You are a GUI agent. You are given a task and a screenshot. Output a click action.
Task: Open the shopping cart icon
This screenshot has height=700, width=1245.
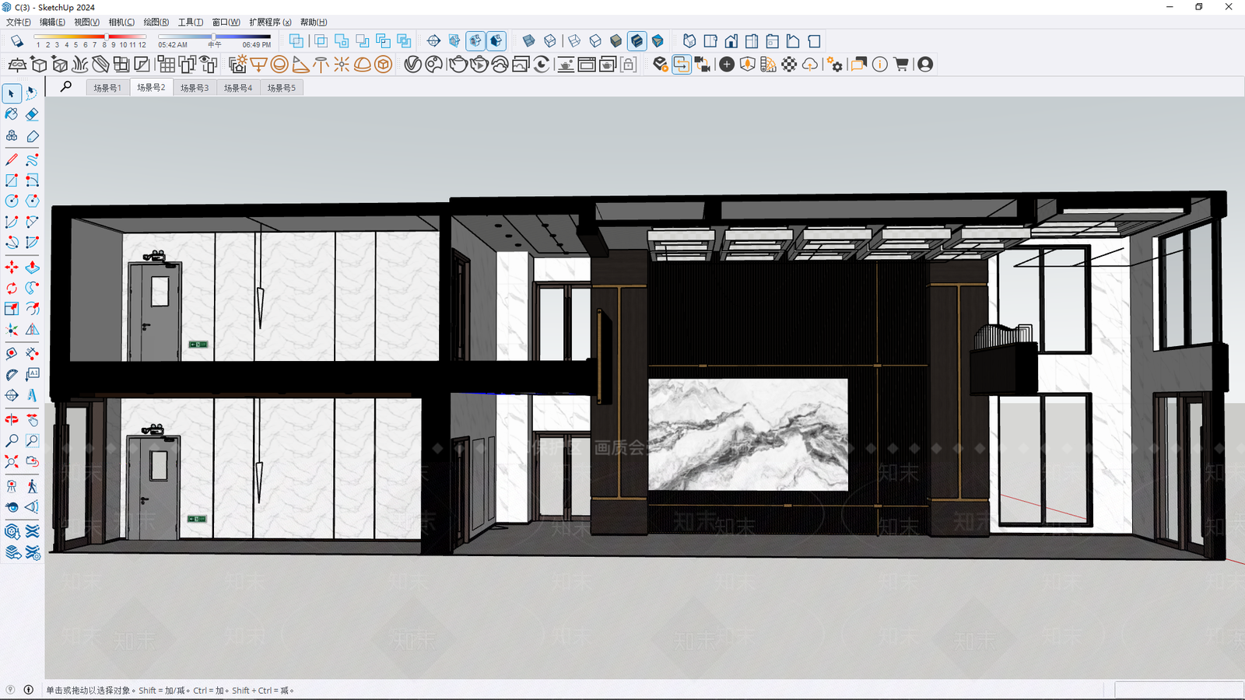pyautogui.click(x=901, y=65)
